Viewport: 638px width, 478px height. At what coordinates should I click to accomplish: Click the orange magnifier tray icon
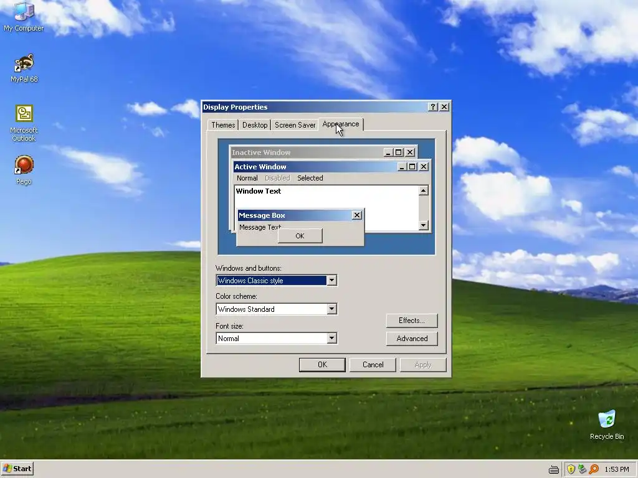click(x=594, y=469)
